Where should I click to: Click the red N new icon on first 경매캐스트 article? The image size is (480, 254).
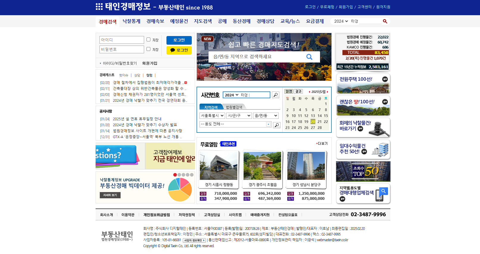[x=186, y=83]
